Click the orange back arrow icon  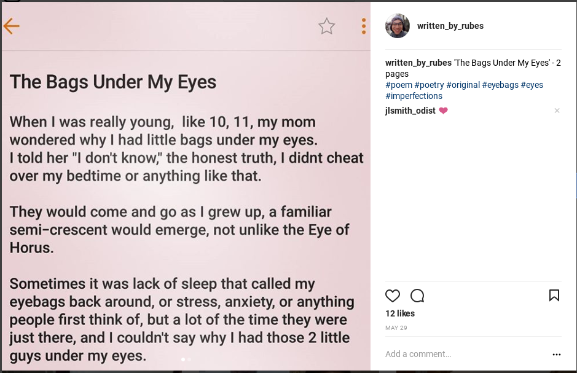pos(11,26)
